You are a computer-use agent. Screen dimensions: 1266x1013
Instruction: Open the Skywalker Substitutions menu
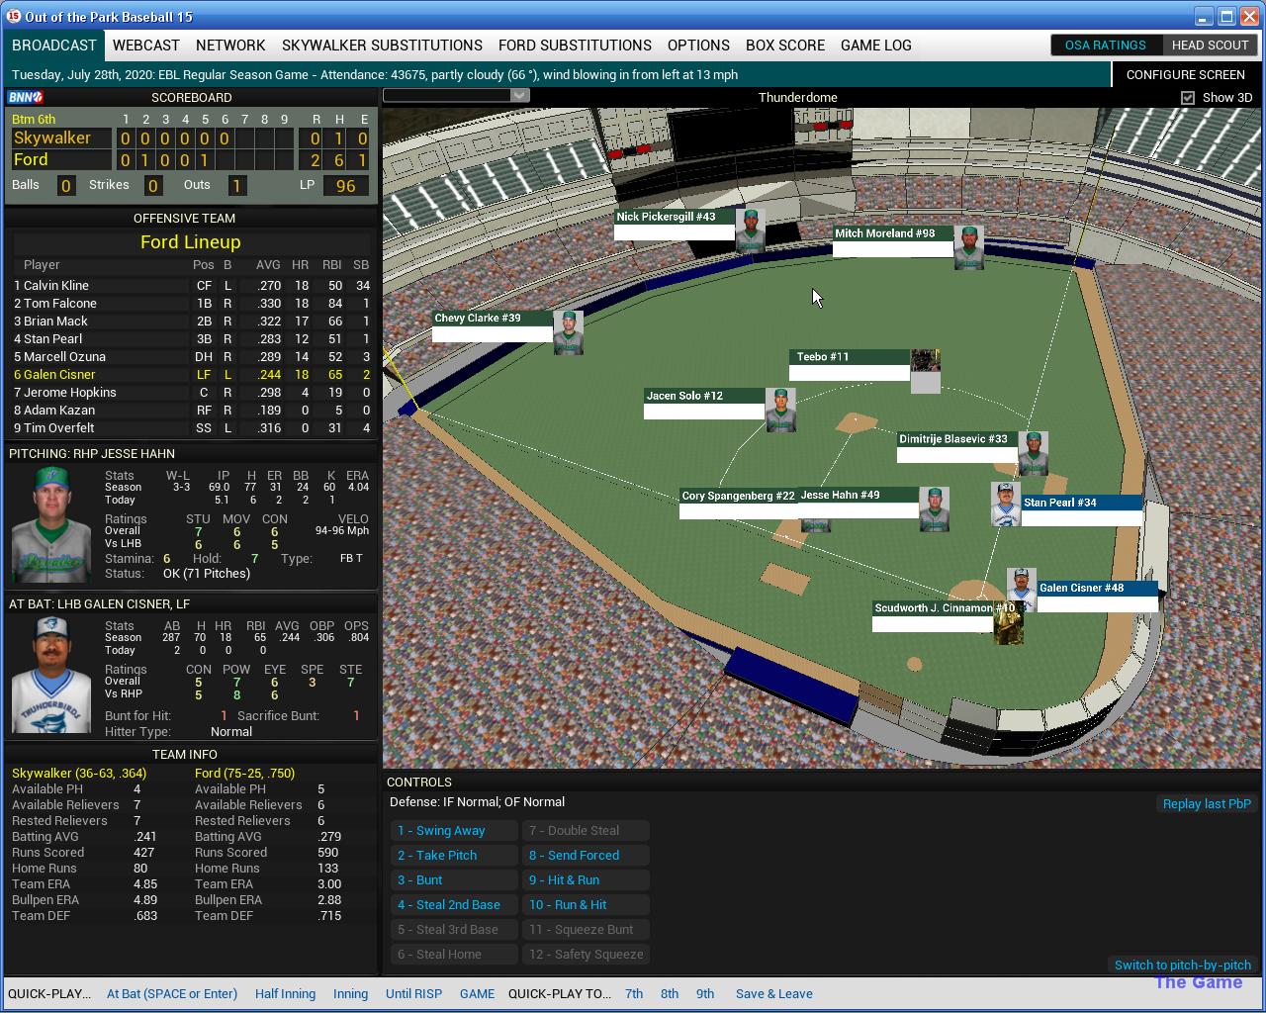(382, 46)
